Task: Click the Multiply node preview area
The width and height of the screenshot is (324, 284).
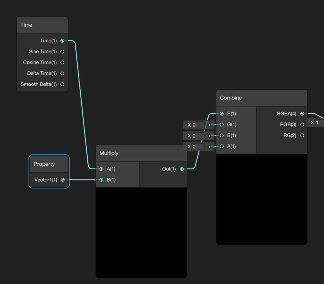Action: (141, 233)
